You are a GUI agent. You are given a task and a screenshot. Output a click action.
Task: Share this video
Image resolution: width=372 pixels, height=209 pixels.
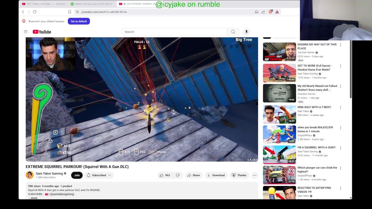194,175
